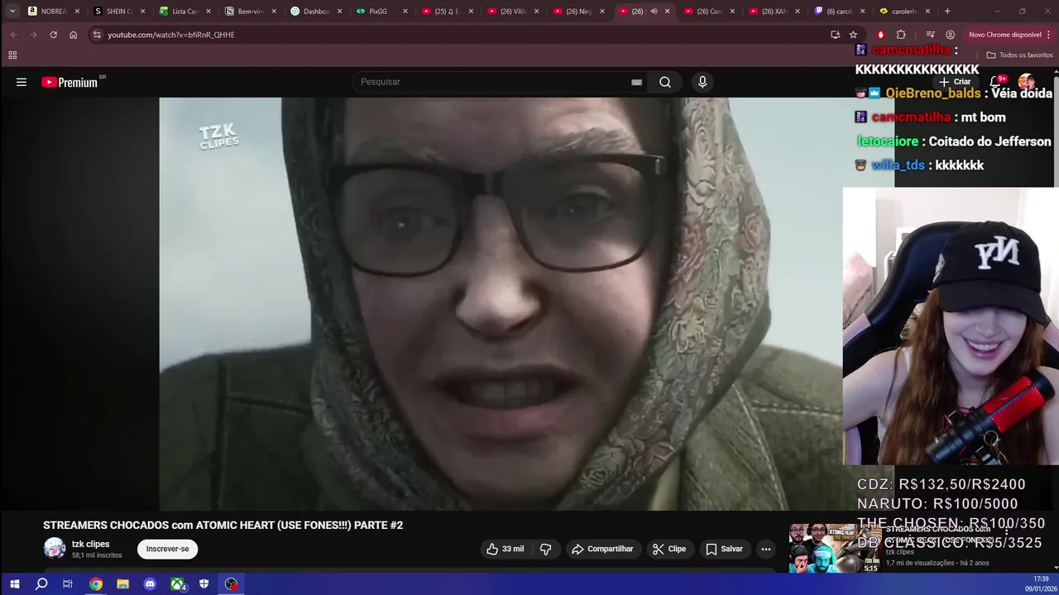Viewport: 1059px width, 595px height.
Task: Click the YouTube search magnifier button
Action: (x=665, y=82)
